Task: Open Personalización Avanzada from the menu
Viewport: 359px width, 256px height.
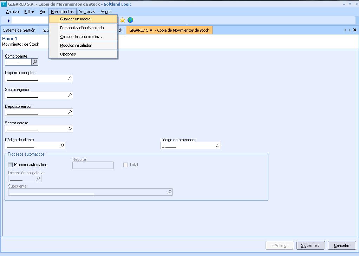Action: point(82,28)
